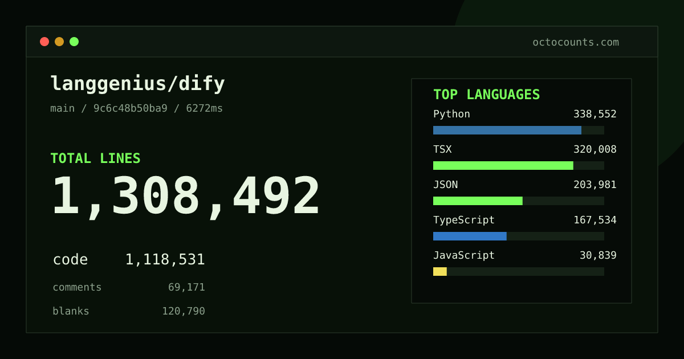
Task: Click the TSX progress bar
Action: point(519,165)
